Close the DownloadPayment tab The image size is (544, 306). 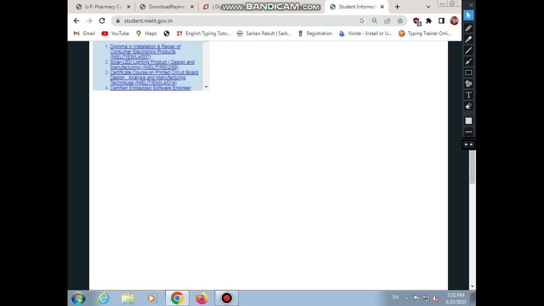click(192, 7)
